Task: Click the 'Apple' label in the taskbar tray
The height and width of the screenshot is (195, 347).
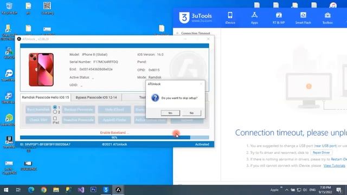Action: pyautogui.click(x=274, y=190)
